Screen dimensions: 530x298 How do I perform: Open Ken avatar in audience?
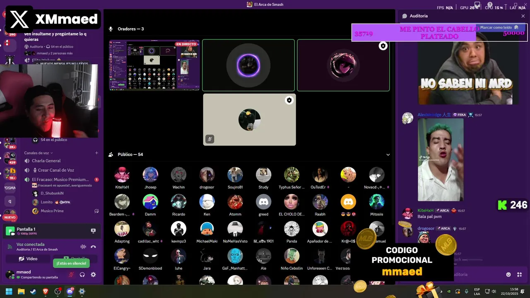point(207,202)
